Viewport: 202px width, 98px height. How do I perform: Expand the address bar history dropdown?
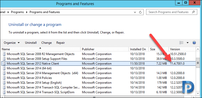pyautogui.click(x=135, y=12)
